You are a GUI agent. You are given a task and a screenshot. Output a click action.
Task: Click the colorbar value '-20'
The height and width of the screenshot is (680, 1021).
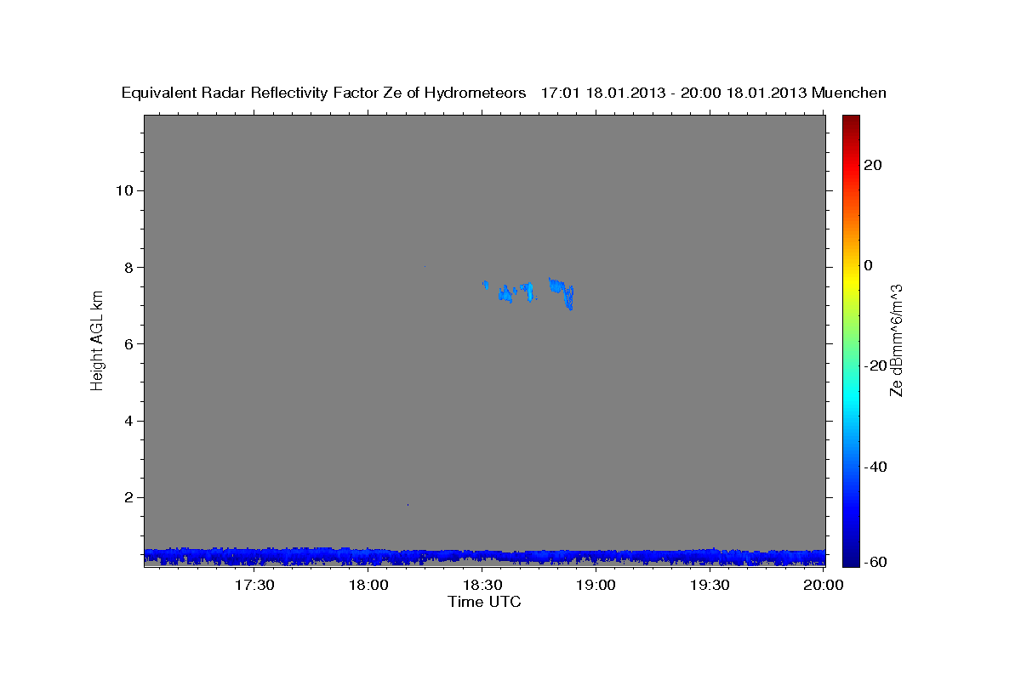click(x=875, y=365)
